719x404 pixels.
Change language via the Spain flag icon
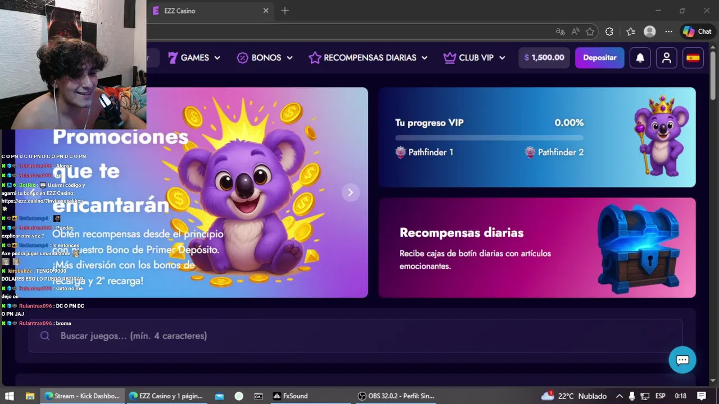point(693,58)
